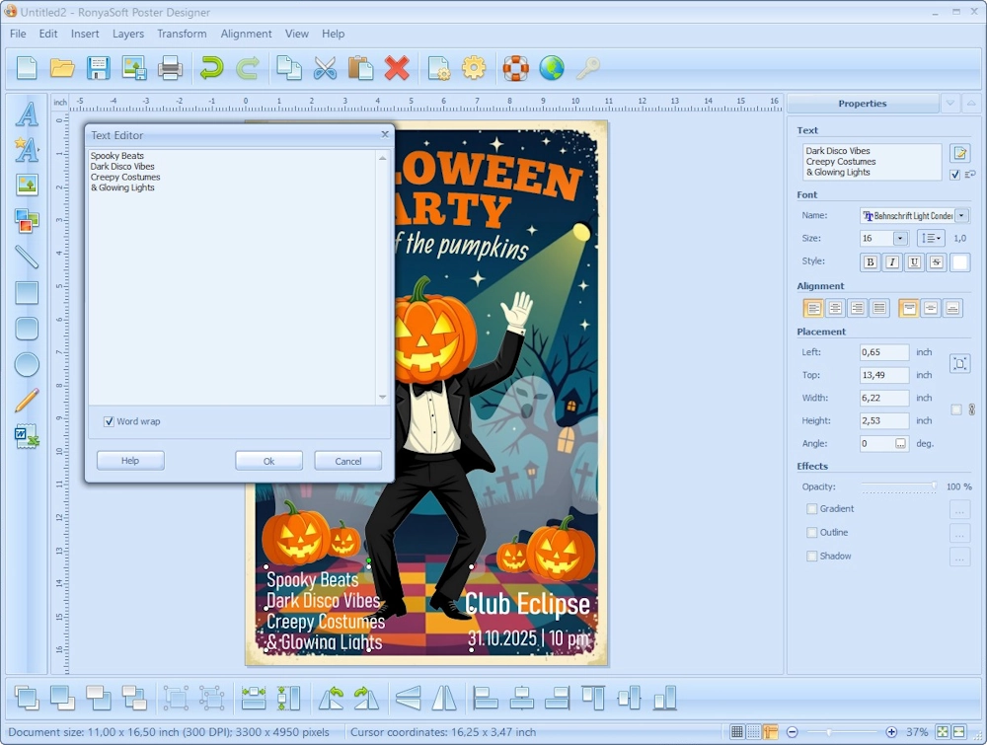Open the Layers menu
The height and width of the screenshot is (745, 987).
click(128, 34)
